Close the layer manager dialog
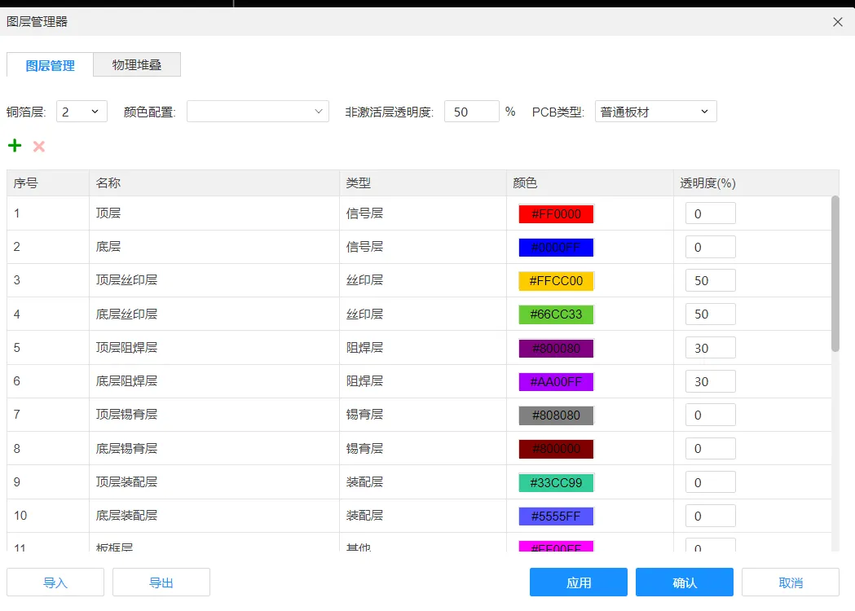This screenshot has width=855, height=611. 837,22
